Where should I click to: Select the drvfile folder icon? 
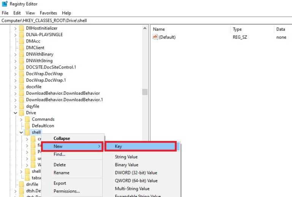pyautogui.click(x=21, y=184)
